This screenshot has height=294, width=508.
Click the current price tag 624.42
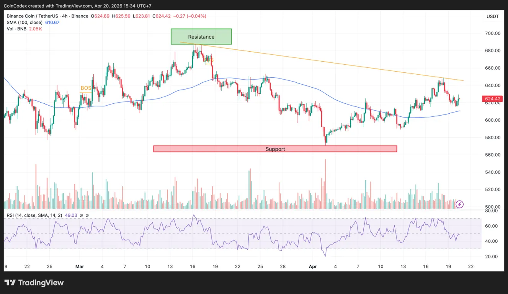pyautogui.click(x=492, y=99)
